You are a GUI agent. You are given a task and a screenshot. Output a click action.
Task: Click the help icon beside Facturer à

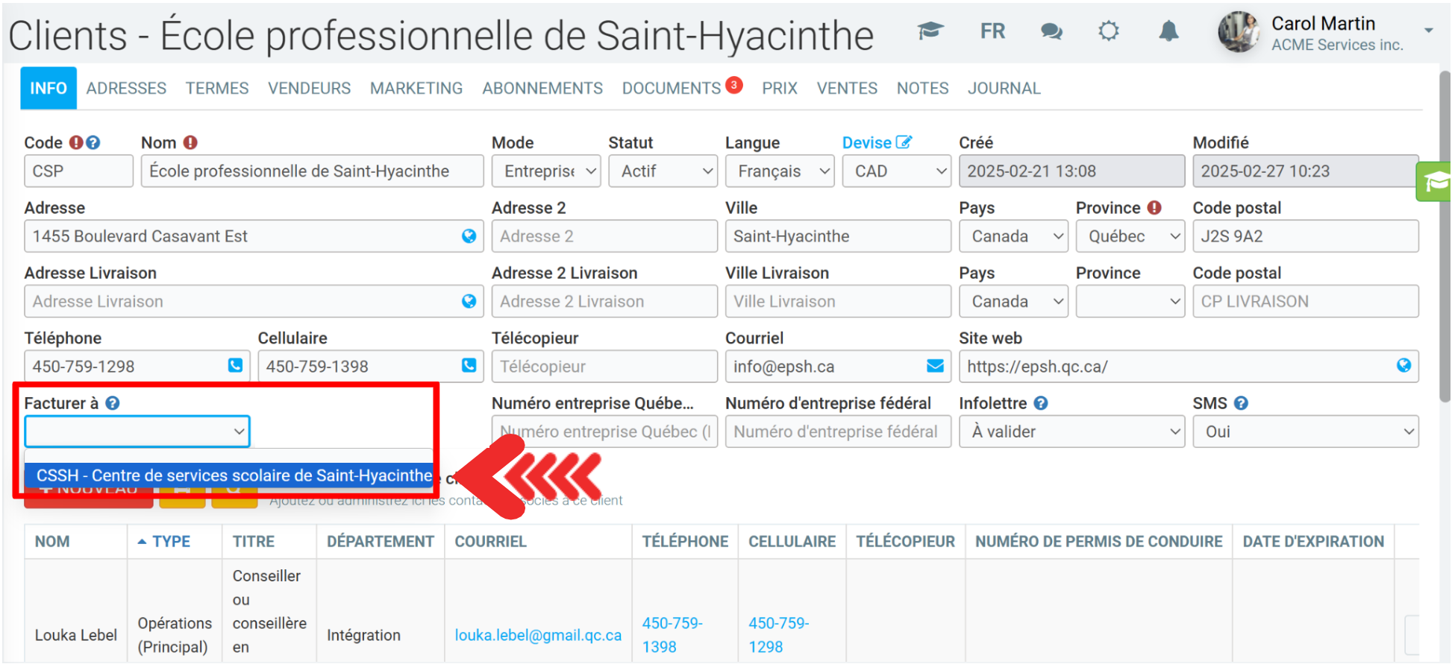pyautogui.click(x=113, y=403)
